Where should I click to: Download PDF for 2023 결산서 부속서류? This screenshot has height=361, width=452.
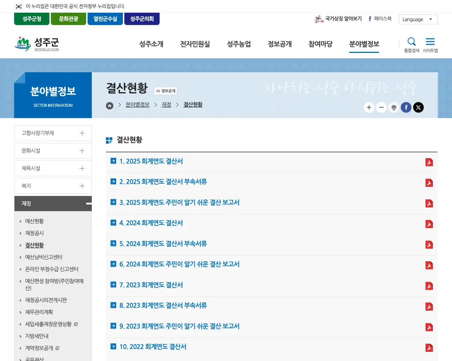pos(429,307)
